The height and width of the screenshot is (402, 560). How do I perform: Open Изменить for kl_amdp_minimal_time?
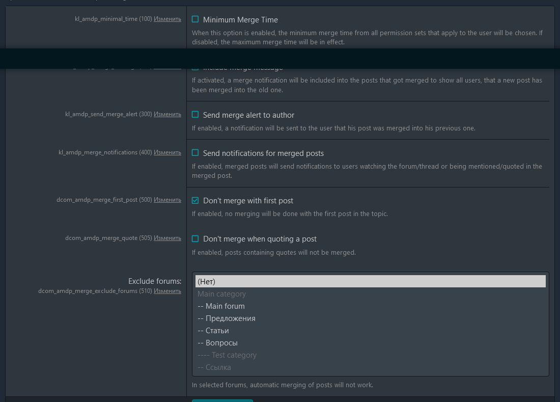pos(167,19)
